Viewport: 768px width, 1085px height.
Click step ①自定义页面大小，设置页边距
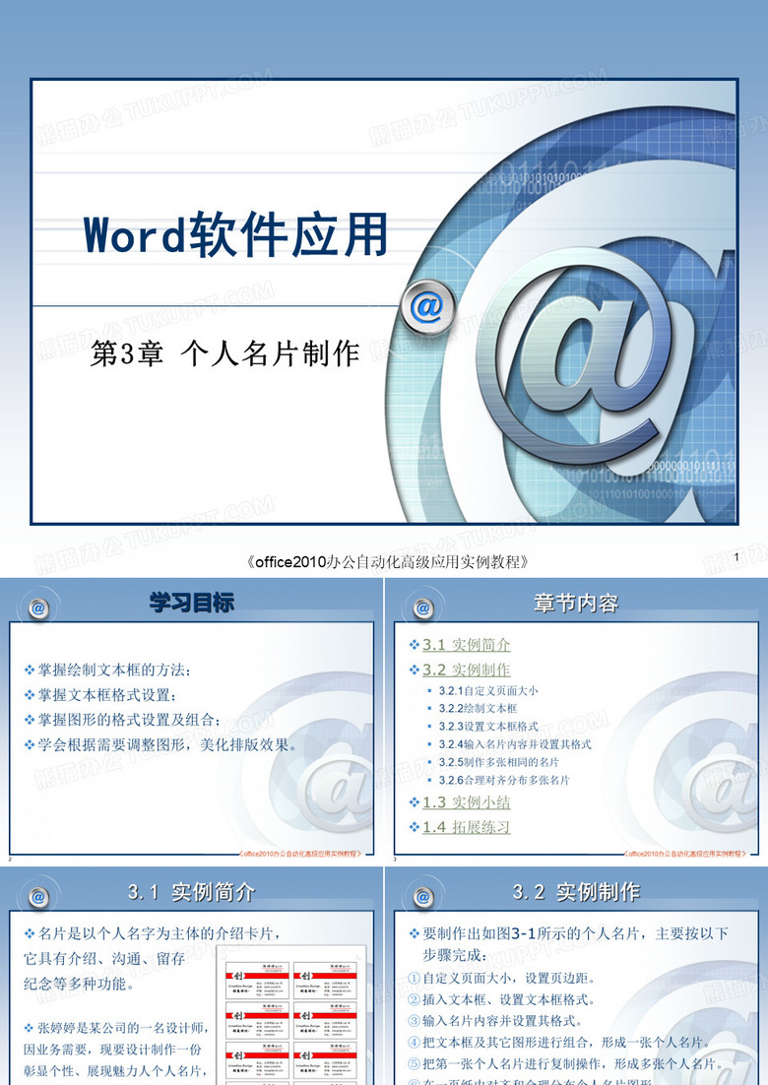pyautogui.click(x=502, y=979)
